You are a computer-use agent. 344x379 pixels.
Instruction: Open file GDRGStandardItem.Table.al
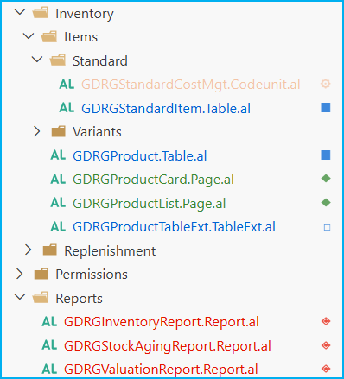(166, 109)
